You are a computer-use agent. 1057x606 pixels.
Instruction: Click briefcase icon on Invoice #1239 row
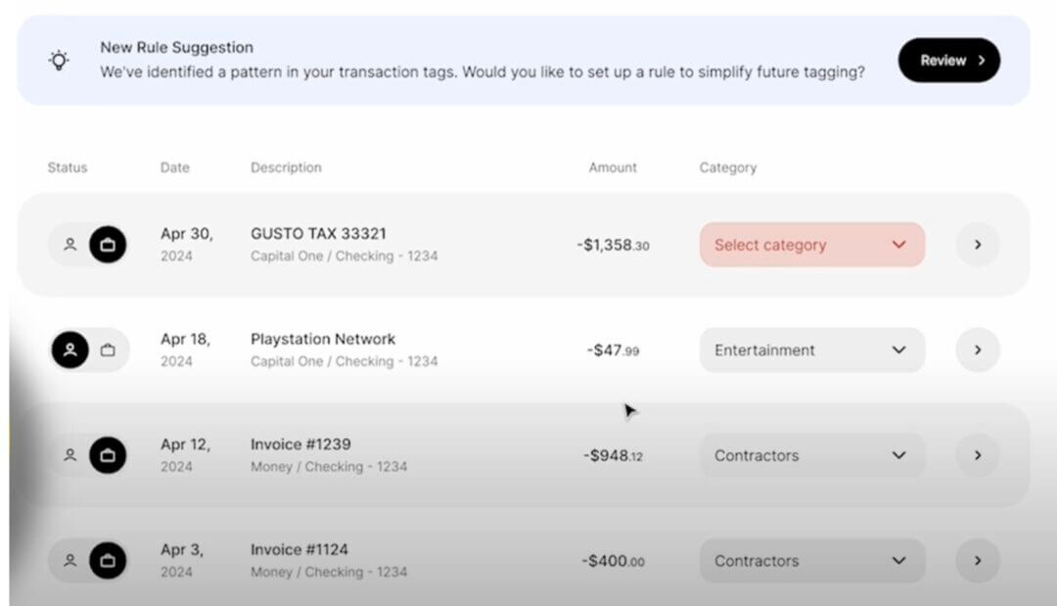[108, 455]
